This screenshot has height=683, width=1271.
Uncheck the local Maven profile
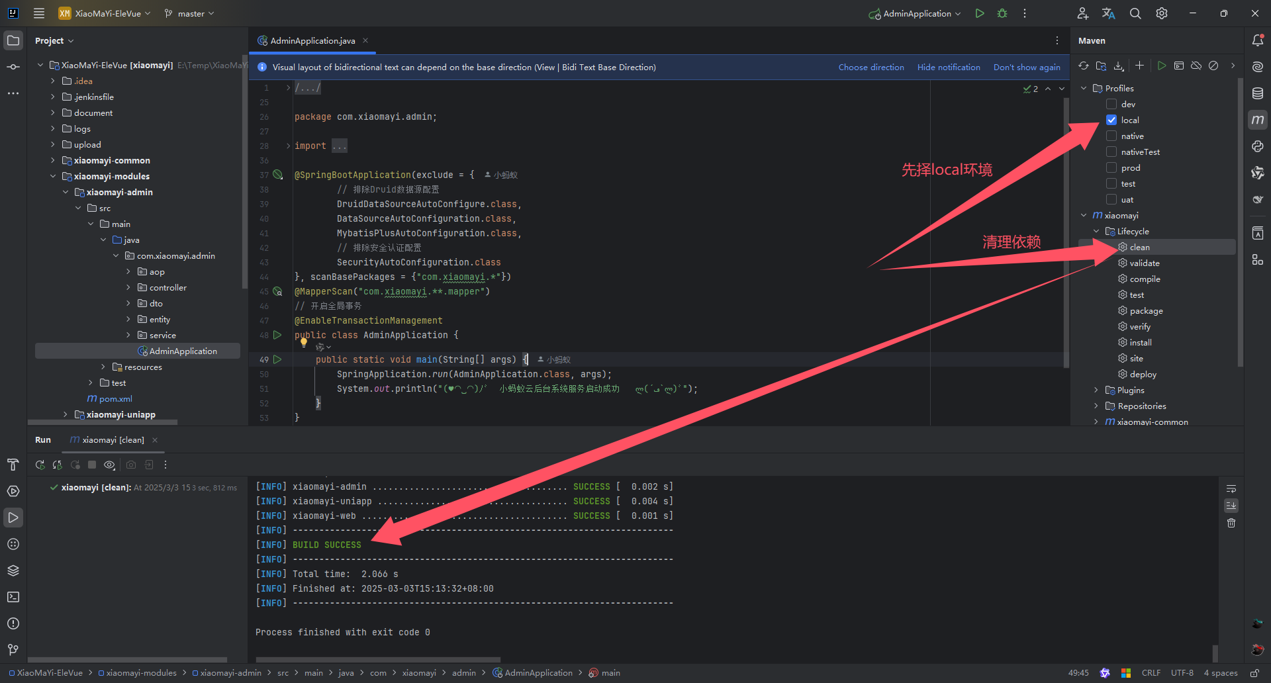pyautogui.click(x=1111, y=120)
